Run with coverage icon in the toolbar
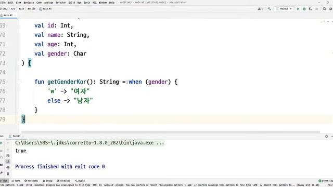 pyautogui.click(x=310, y=9)
